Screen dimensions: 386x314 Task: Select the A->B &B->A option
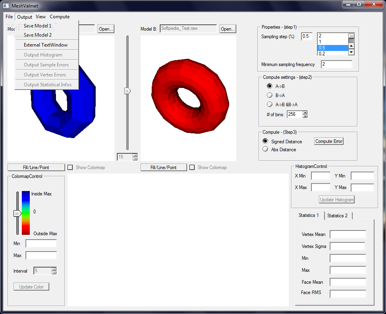pos(270,104)
